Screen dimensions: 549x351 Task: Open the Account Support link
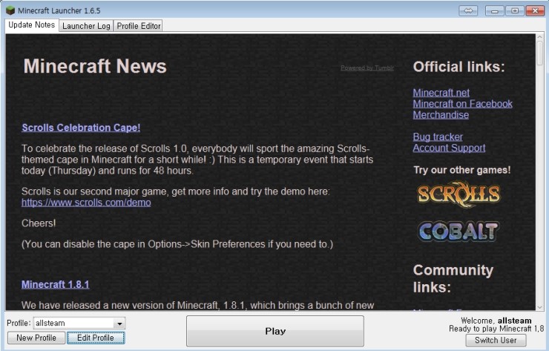(449, 148)
